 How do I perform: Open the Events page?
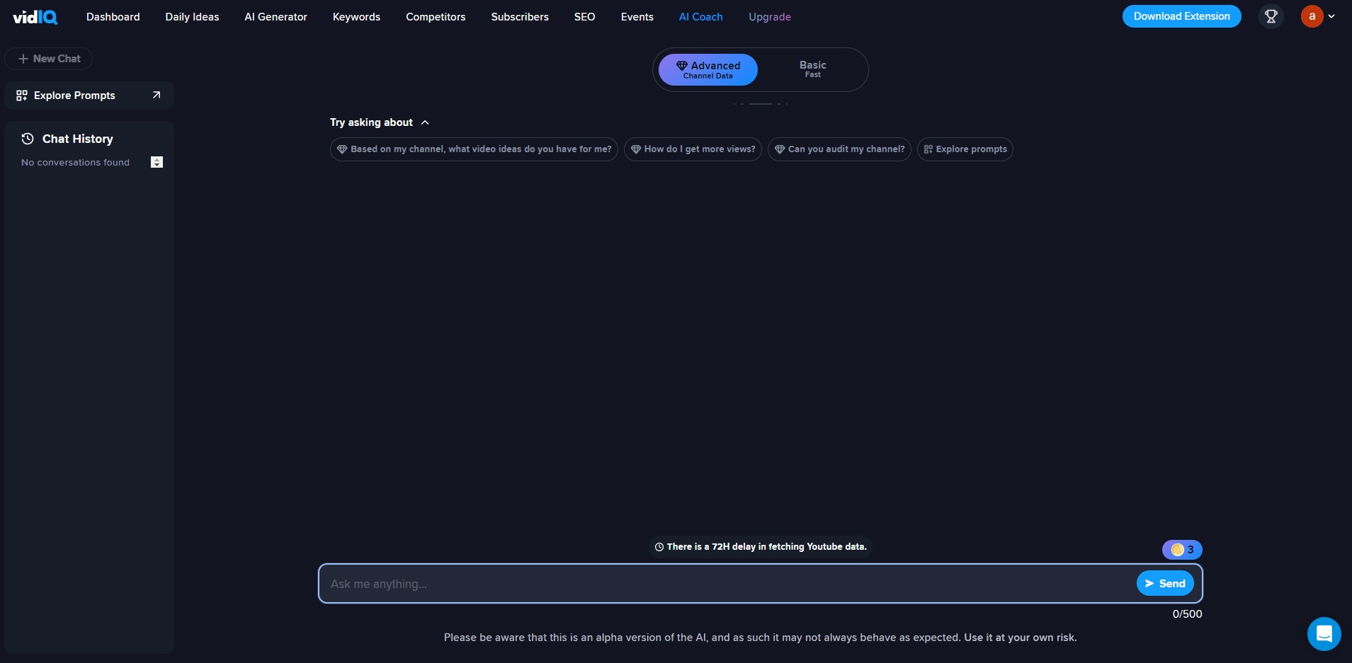637,17
